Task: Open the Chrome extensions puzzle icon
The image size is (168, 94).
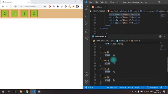Action: click(73, 7)
